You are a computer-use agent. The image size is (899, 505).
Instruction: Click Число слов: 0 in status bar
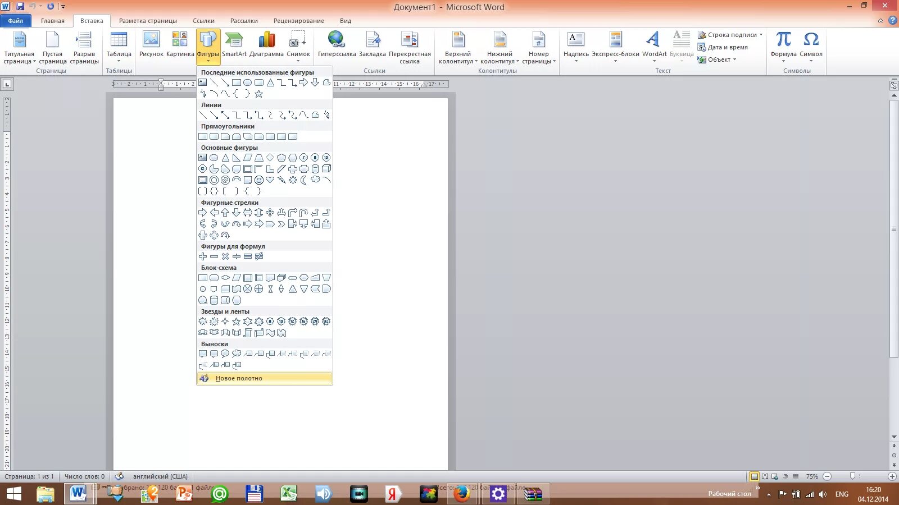tap(84, 476)
